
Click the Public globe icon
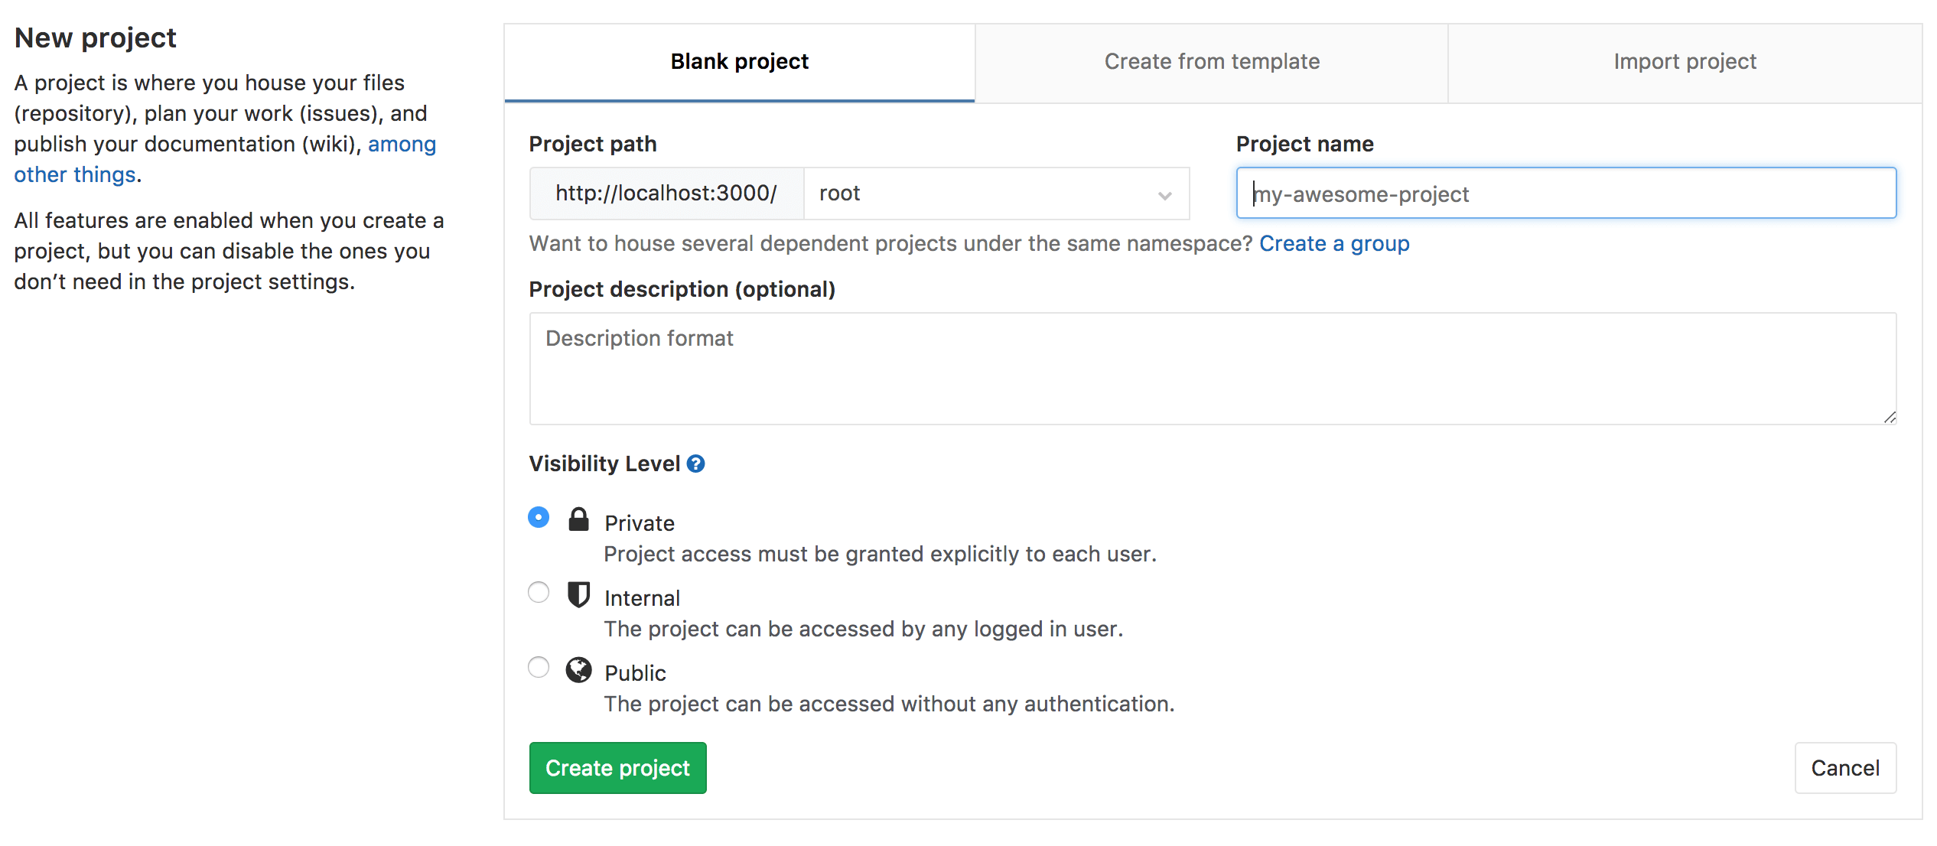(577, 671)
